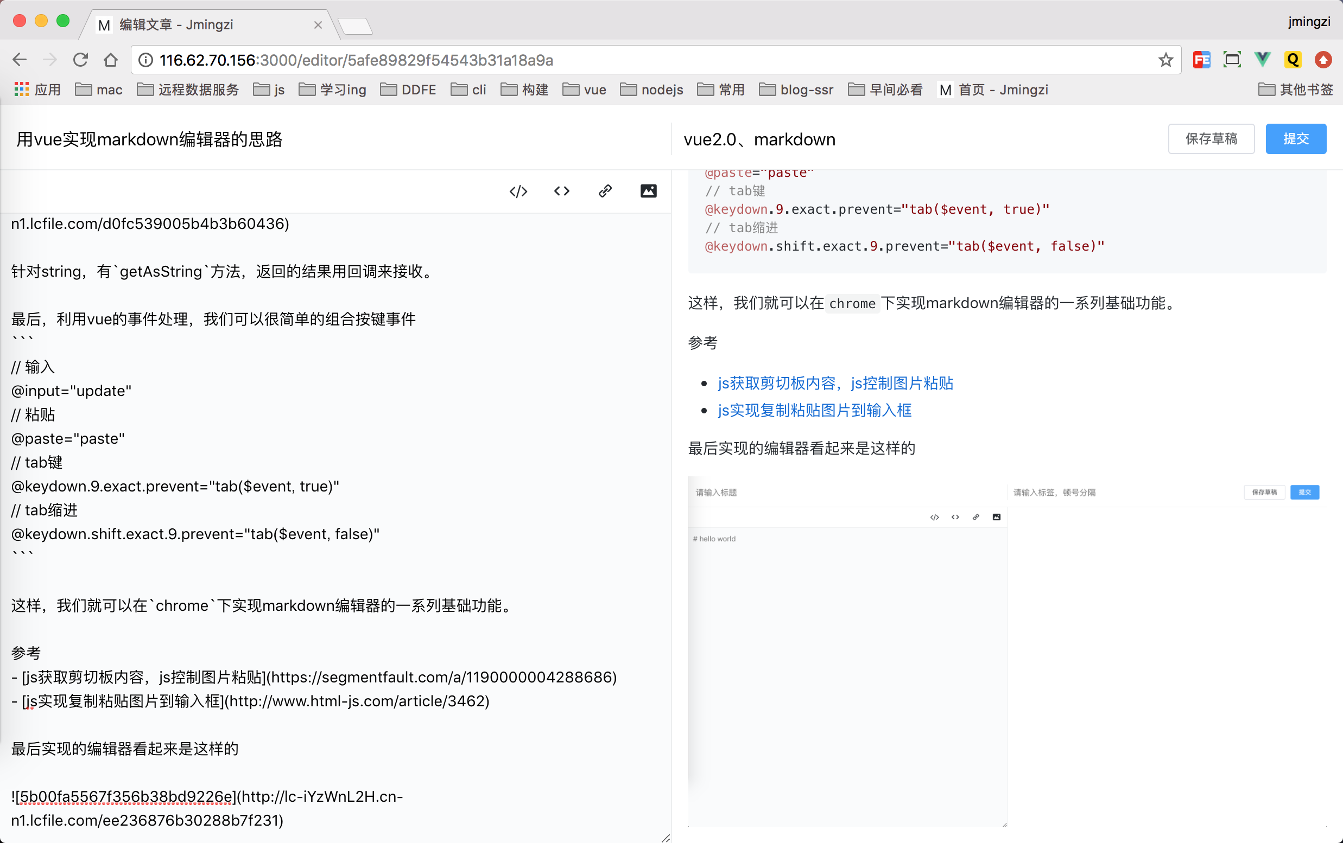Open the cli bookmarks folder

click(468, 90)
